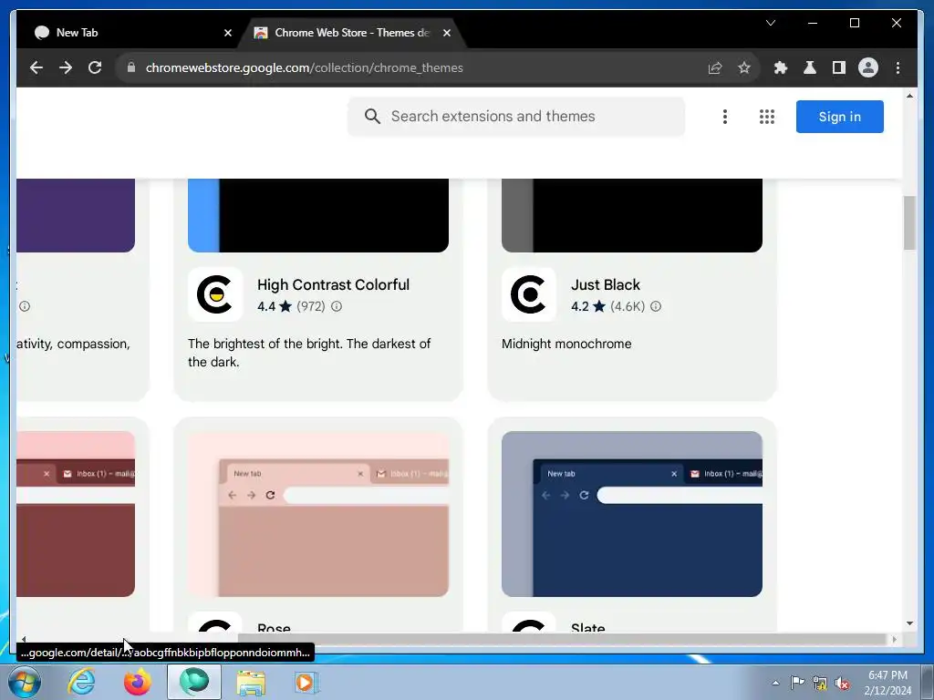Screen dimensions: 934x700
Task: Launch Internet Explorer from the taskbar
Action: (81, 682)
